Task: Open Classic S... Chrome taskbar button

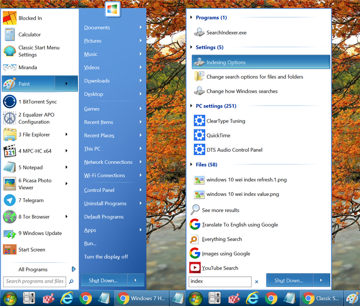Action: click(x=321, y=298)
